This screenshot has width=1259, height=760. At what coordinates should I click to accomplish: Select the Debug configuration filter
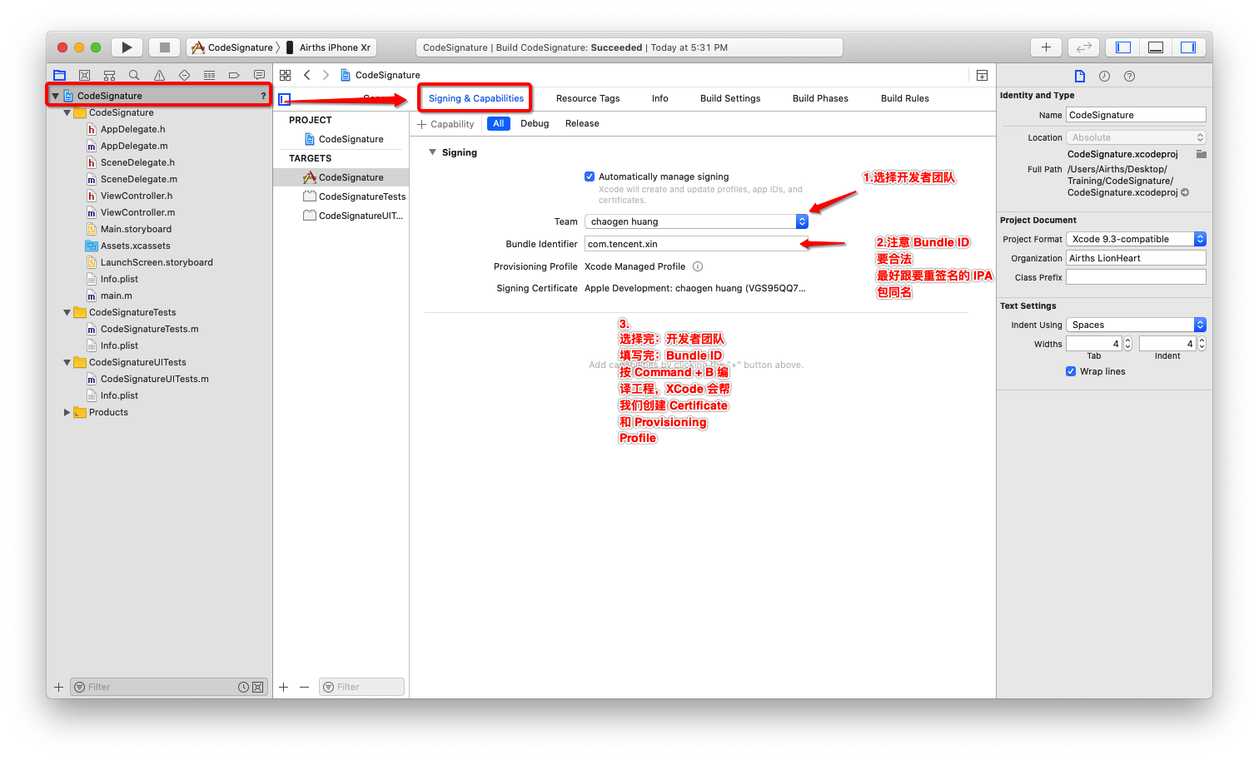535,123
